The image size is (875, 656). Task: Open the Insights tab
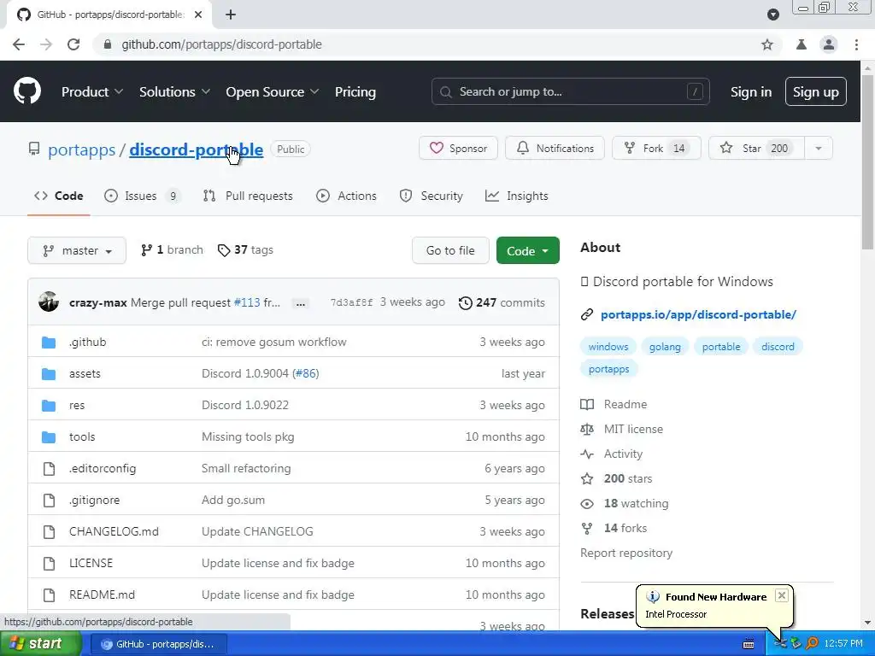coord(517,196)
